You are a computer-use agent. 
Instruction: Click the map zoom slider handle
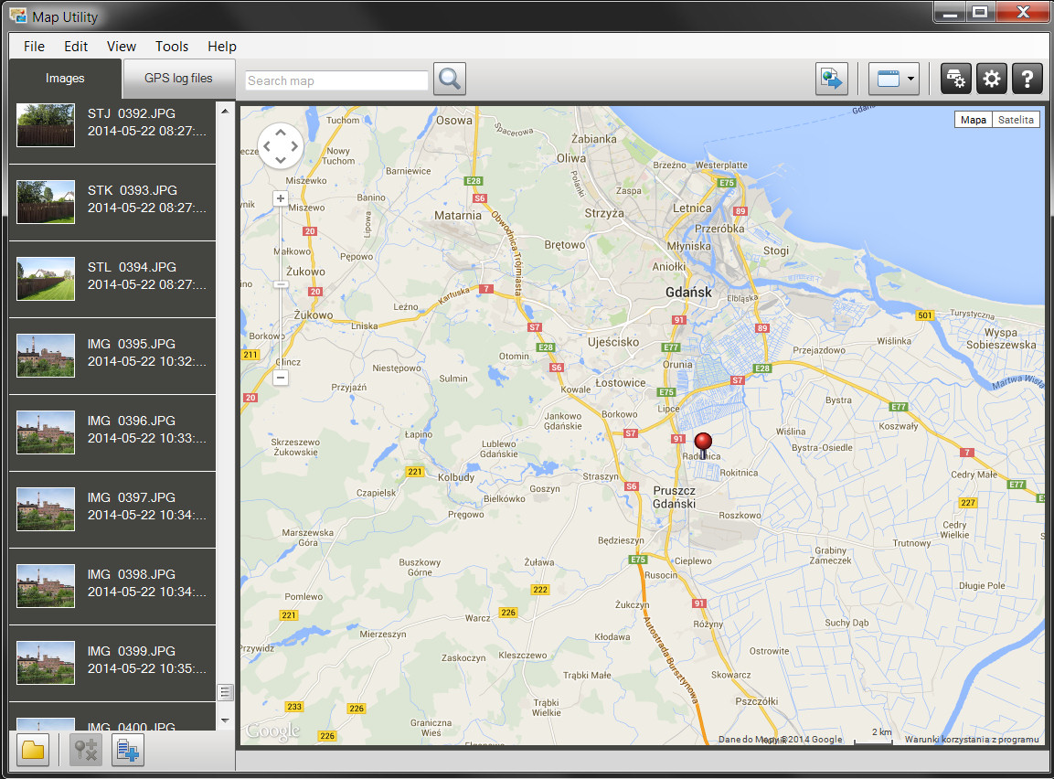pos(281,284)
